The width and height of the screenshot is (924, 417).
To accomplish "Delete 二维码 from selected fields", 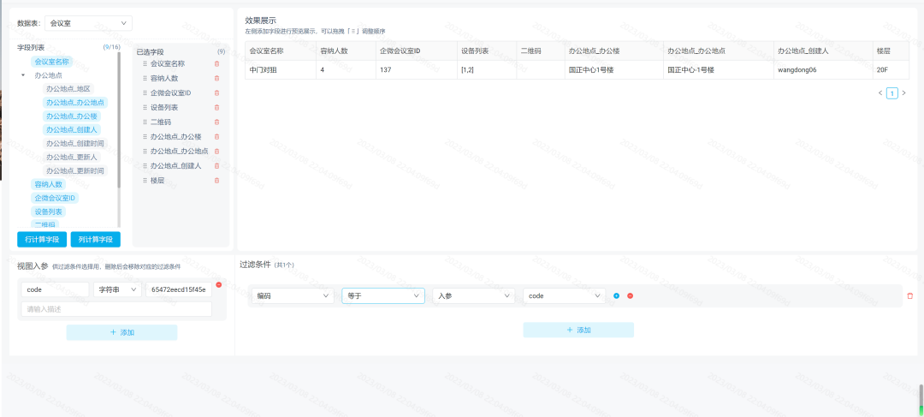I will pos(216,122).
